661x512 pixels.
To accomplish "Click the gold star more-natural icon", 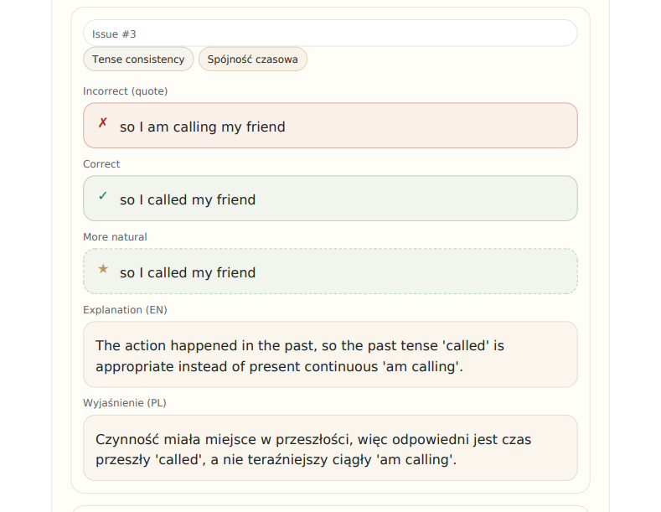I will [103, 269].
